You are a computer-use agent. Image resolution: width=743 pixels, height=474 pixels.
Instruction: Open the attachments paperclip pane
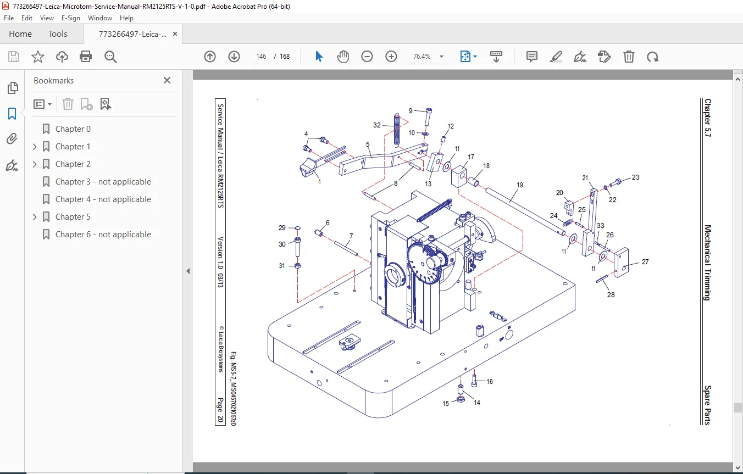tap(12, 139)
